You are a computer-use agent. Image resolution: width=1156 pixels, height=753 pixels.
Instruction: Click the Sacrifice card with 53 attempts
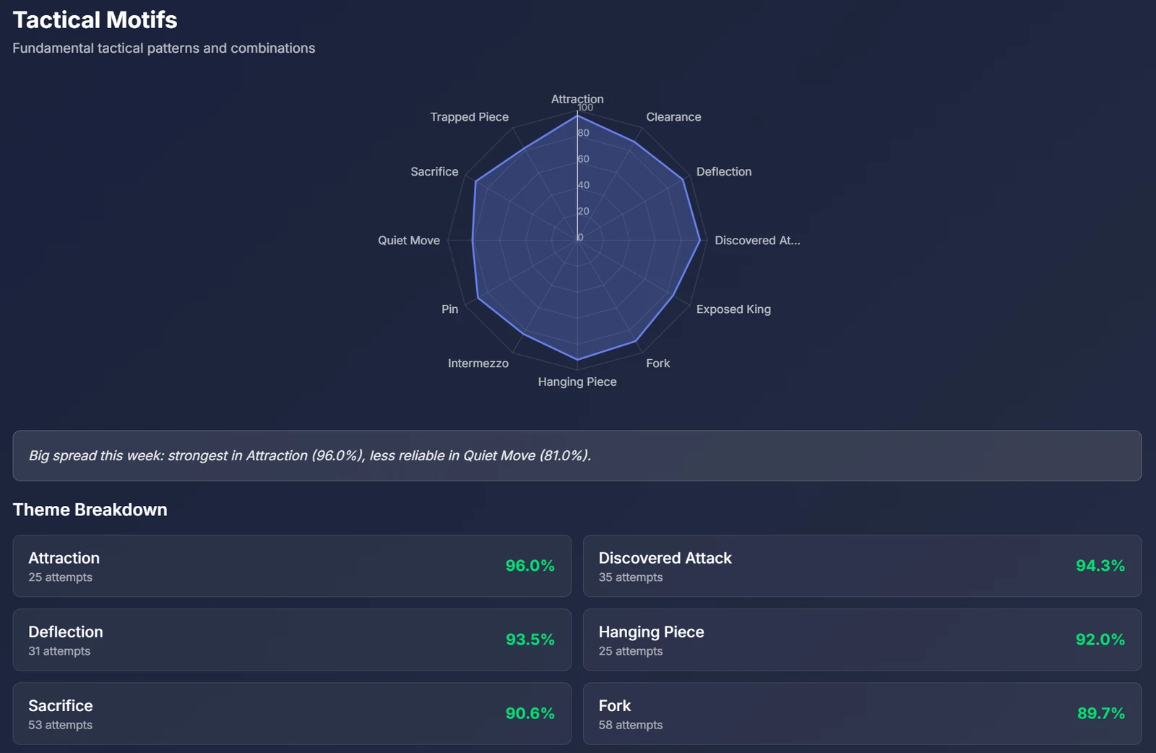pyautogui.click(x=292, y=713)
